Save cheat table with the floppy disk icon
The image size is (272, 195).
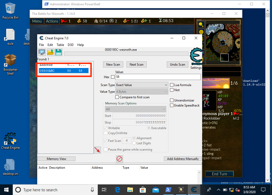pos(59,52)
